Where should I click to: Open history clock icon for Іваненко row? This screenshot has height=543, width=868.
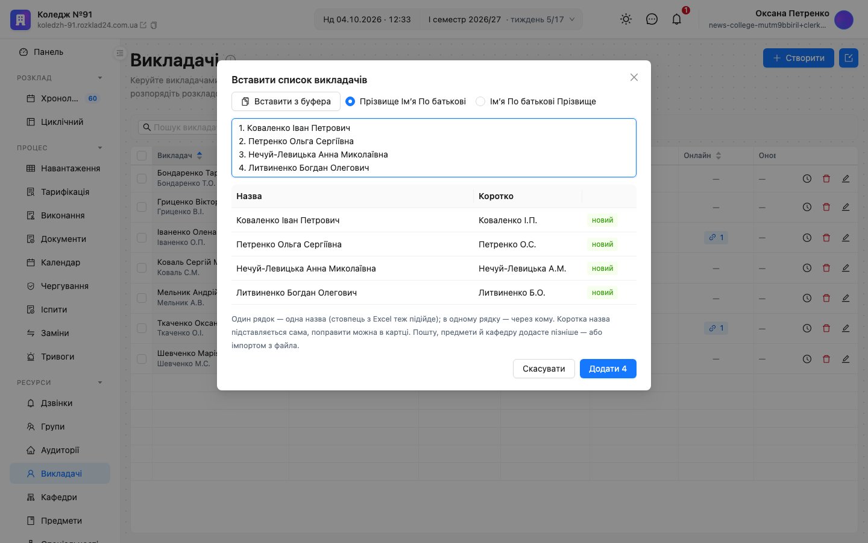coord(807,238)
